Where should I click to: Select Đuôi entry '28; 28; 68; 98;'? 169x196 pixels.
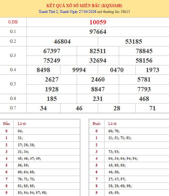point(120,186)
